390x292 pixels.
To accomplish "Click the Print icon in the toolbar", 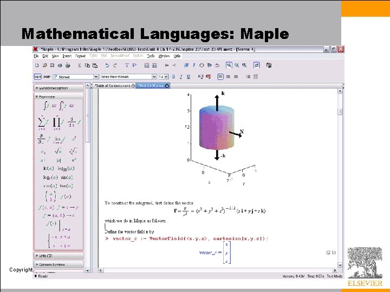I will [60, 65].
